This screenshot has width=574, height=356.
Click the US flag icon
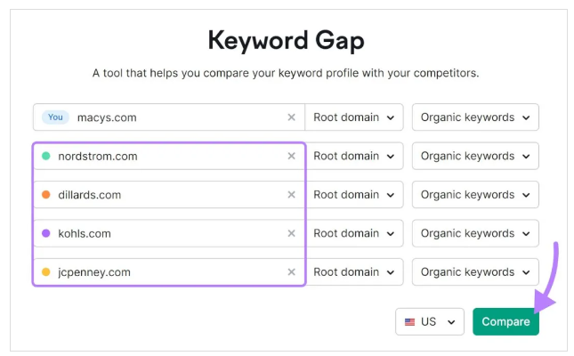click(x=409, y=322)
